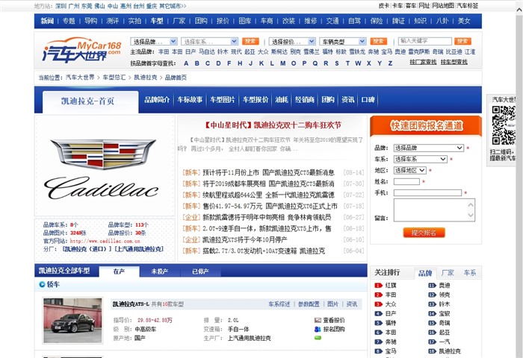
Task: Open the 选择车系 dropdown in top search
Action: (x=209, y=41)
